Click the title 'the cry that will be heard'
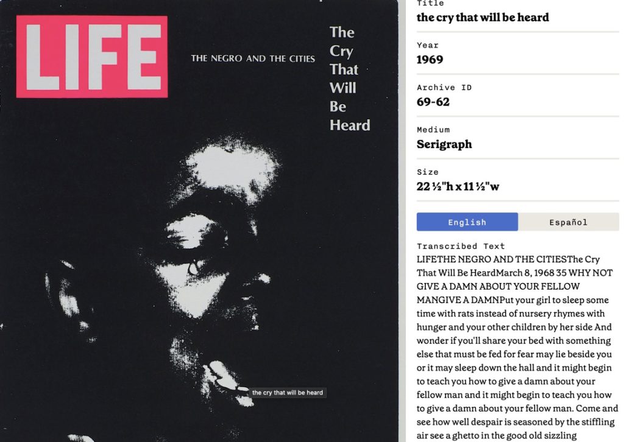 click(483, 18)
